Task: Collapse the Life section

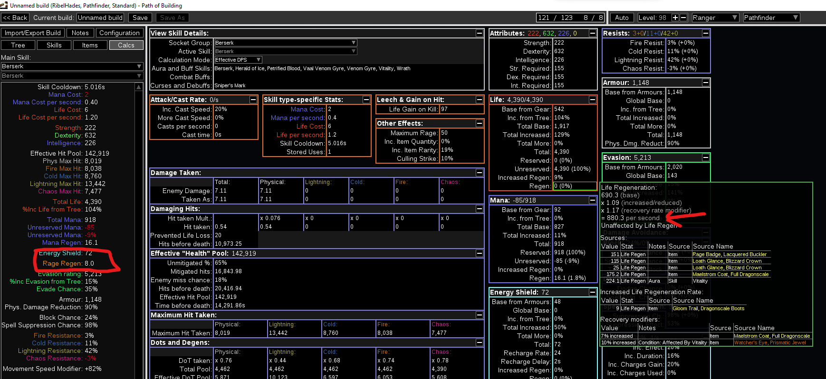Action: click(593, 100)
